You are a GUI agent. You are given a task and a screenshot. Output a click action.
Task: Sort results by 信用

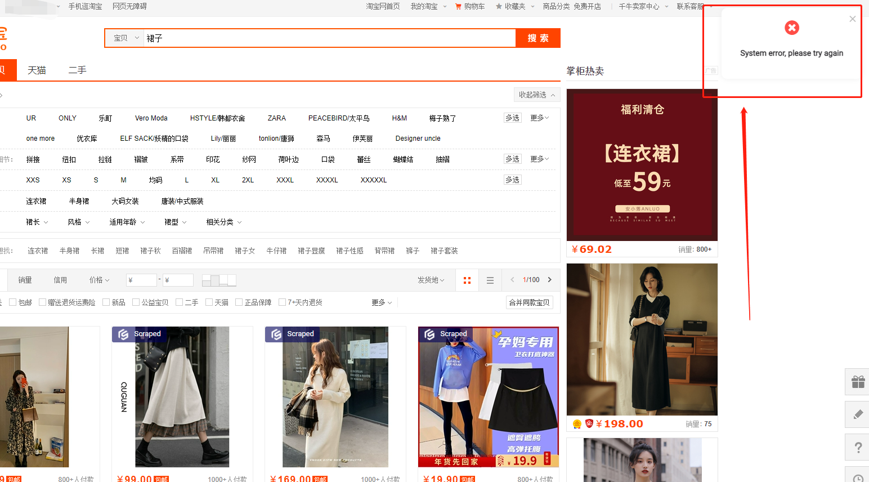(60, 280)
